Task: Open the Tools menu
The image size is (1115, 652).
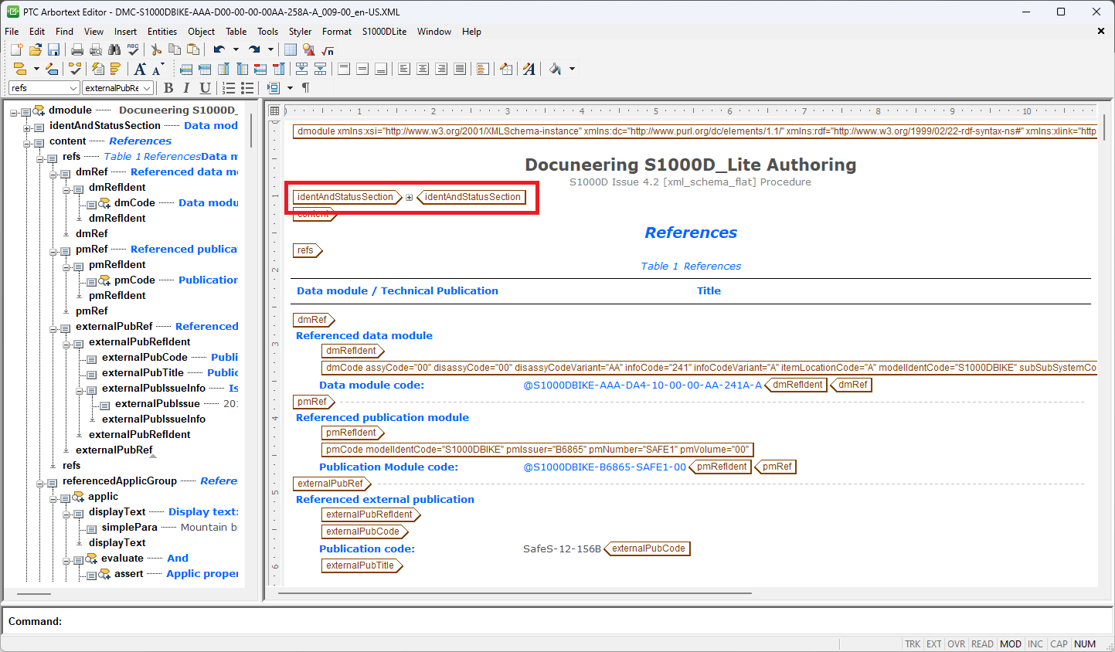Action: 267,32
